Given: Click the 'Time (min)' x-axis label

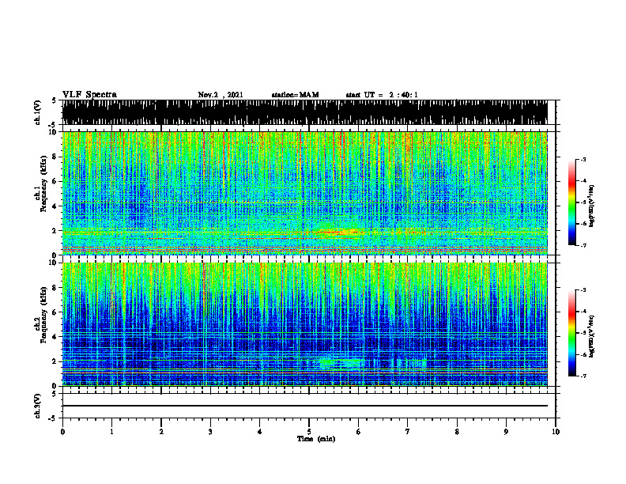Looking at the screenshot, I should point(316,439).
